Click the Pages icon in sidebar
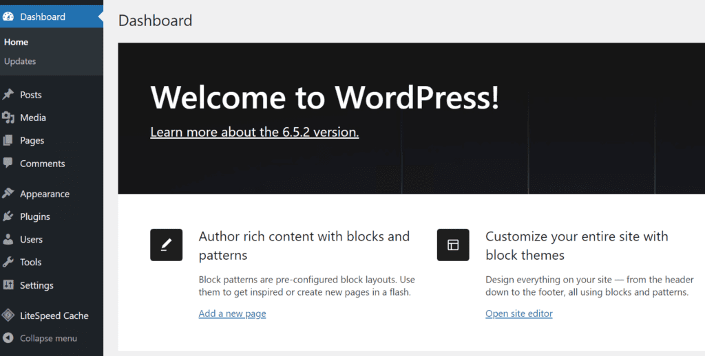The image size is (705, 356). tap(8, 140)
